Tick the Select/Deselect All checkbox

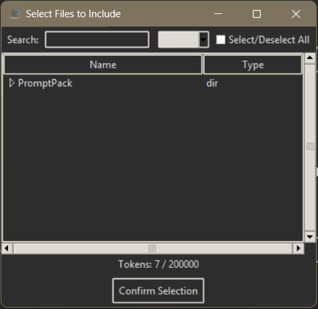[221, 40]
